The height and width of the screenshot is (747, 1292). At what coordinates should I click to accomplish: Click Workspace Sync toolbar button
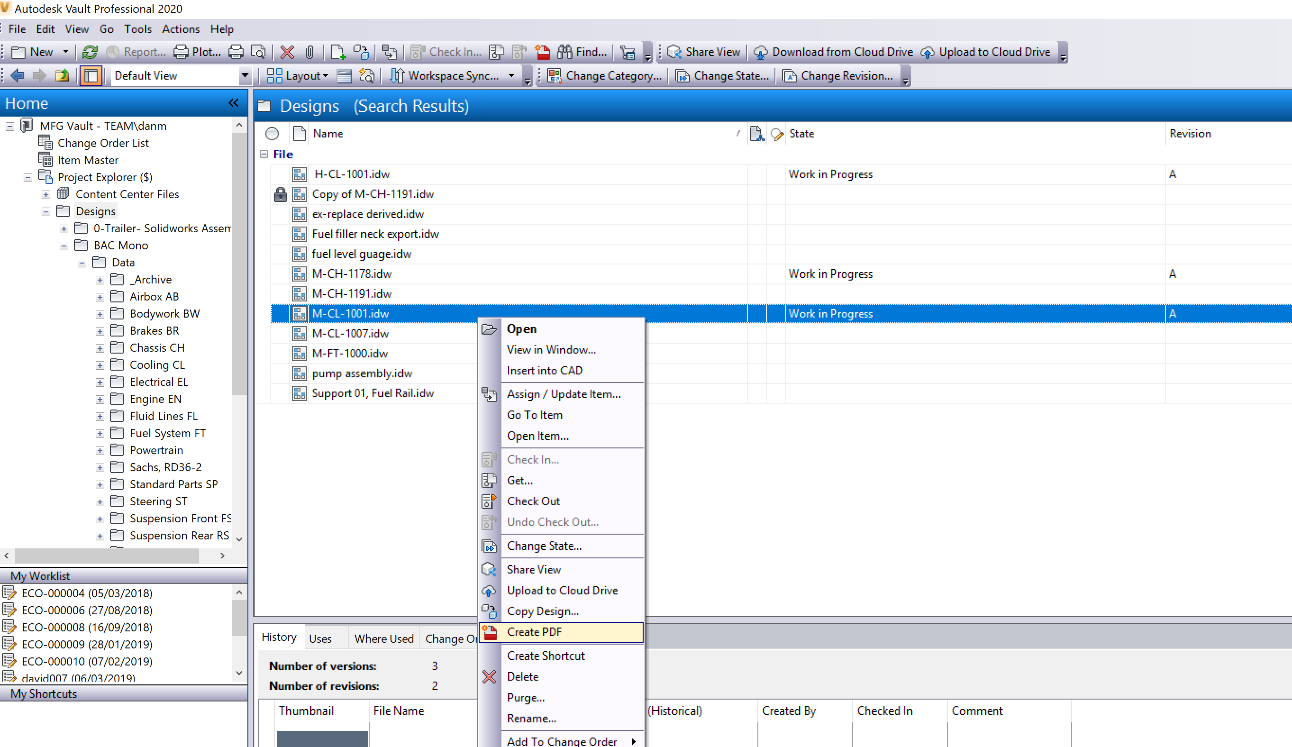point(444,76)
